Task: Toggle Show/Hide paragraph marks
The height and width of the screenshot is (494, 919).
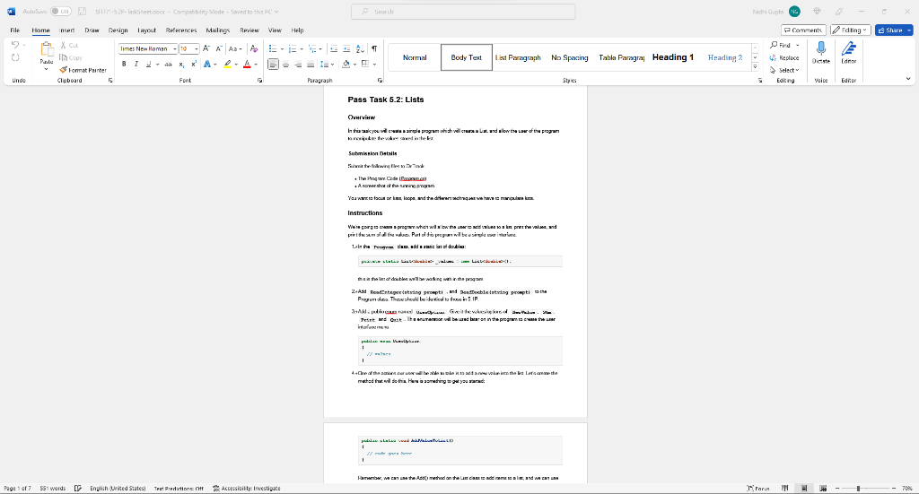Action: pyautogui.click(x=374, y=48)
